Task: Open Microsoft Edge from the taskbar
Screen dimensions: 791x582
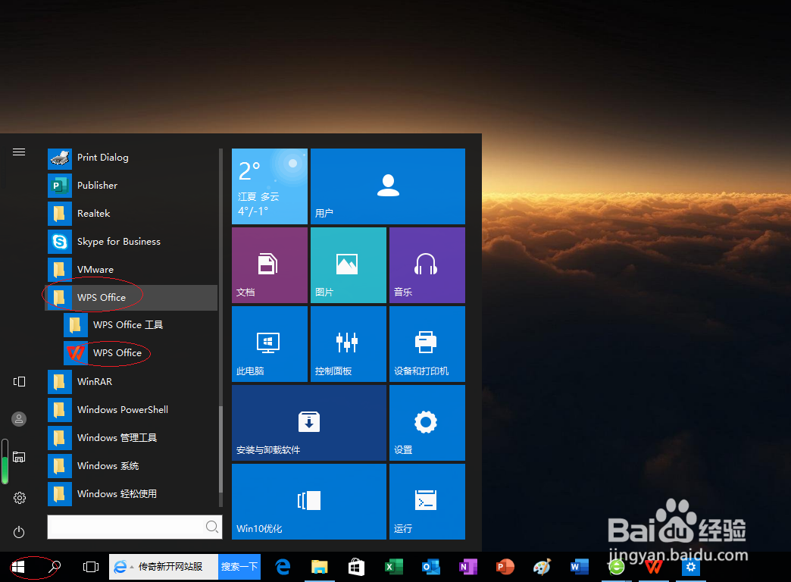Action: pos(283,567)
